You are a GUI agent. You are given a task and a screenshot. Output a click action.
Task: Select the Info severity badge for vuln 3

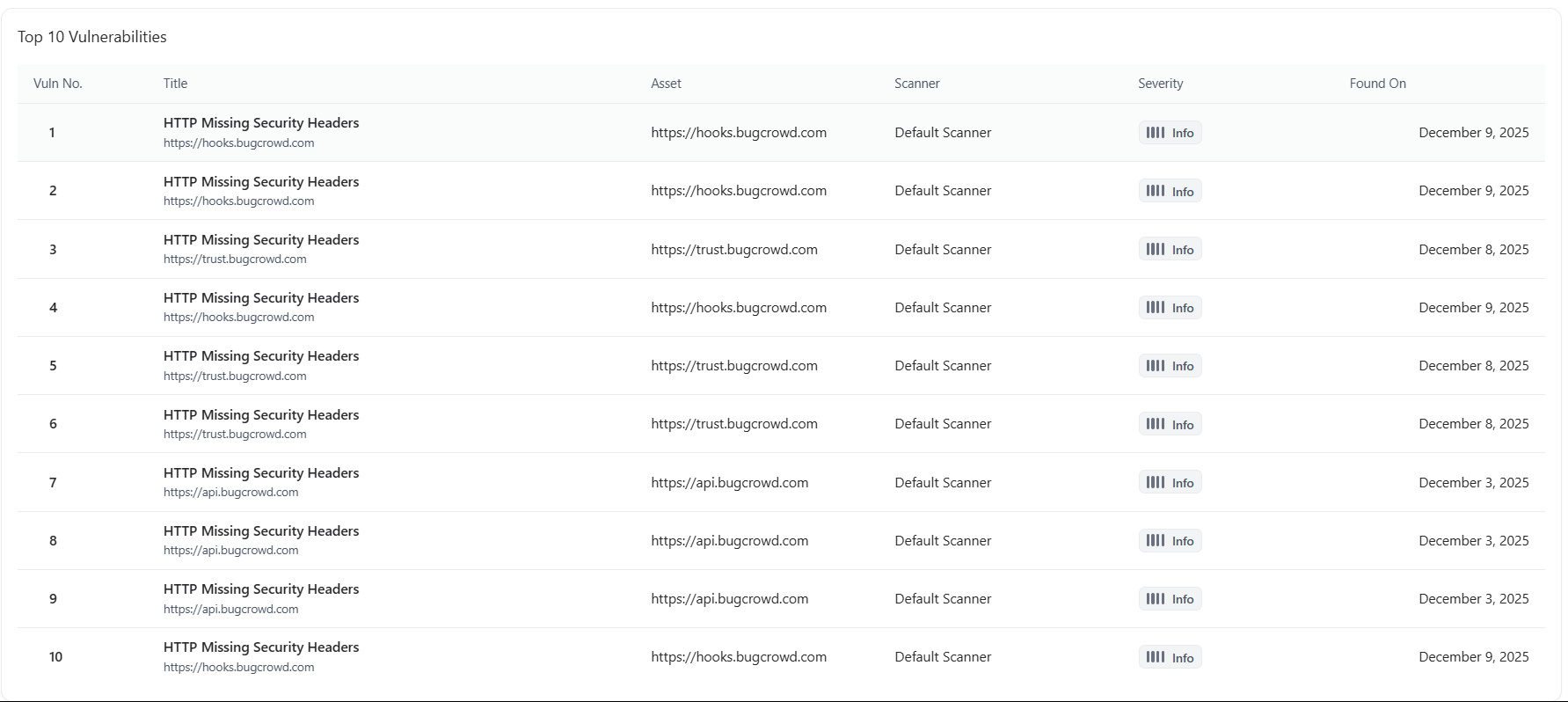[1170, 250]
